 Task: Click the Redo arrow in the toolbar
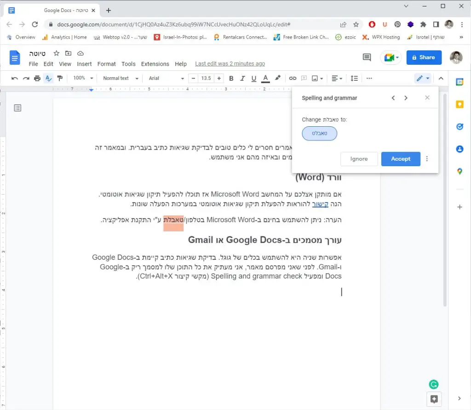point(26,78)
